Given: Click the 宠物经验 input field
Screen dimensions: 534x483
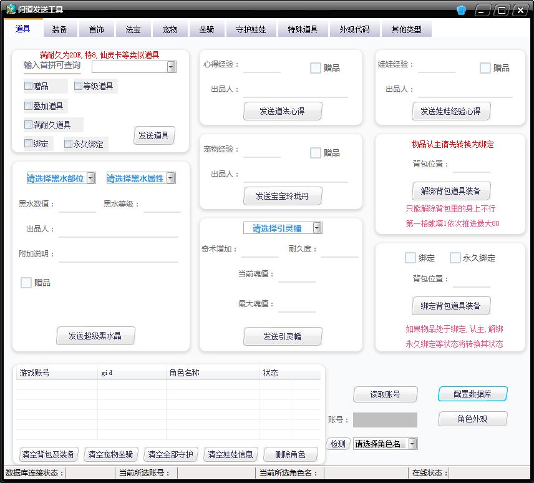Looking at the screenshot, I should [x=262, y=152].
